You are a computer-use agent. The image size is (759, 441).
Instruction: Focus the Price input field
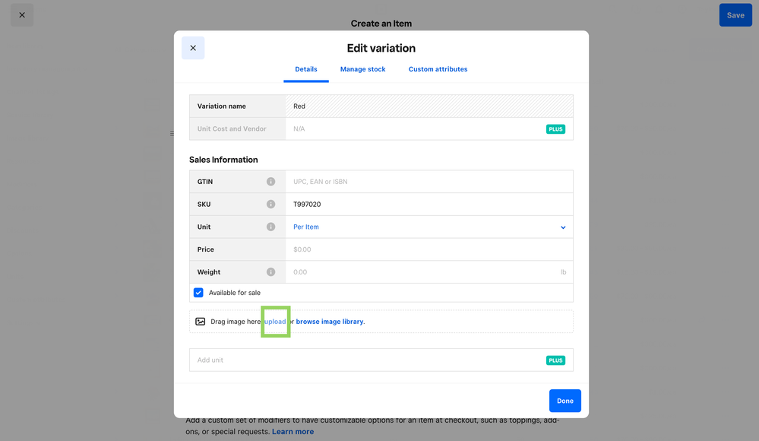(429, 249)
